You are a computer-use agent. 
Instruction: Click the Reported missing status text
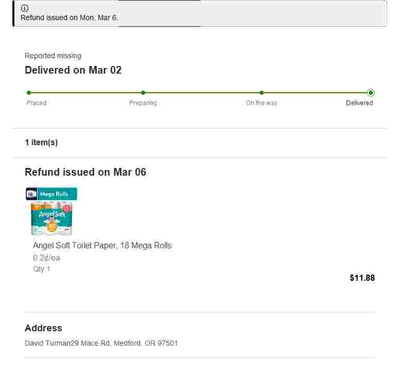tap(53, 56)
